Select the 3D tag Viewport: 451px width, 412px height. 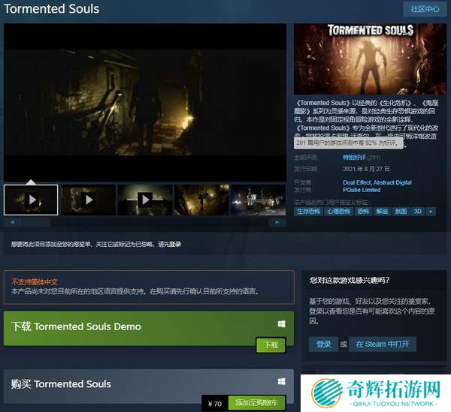(417, 212)
